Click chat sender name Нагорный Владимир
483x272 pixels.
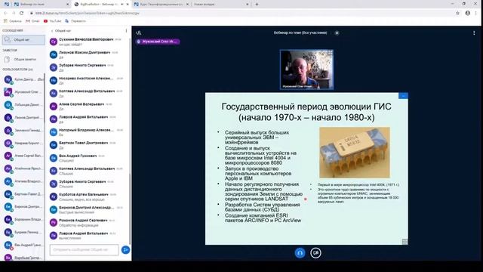[x=86, y=130]
